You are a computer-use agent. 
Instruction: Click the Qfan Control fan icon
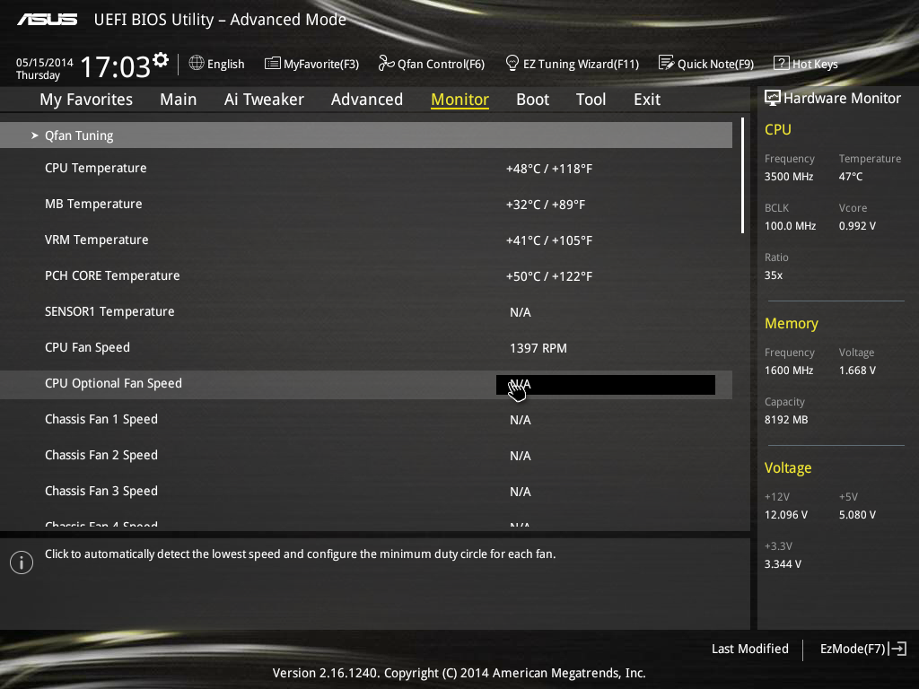(386, 63)
